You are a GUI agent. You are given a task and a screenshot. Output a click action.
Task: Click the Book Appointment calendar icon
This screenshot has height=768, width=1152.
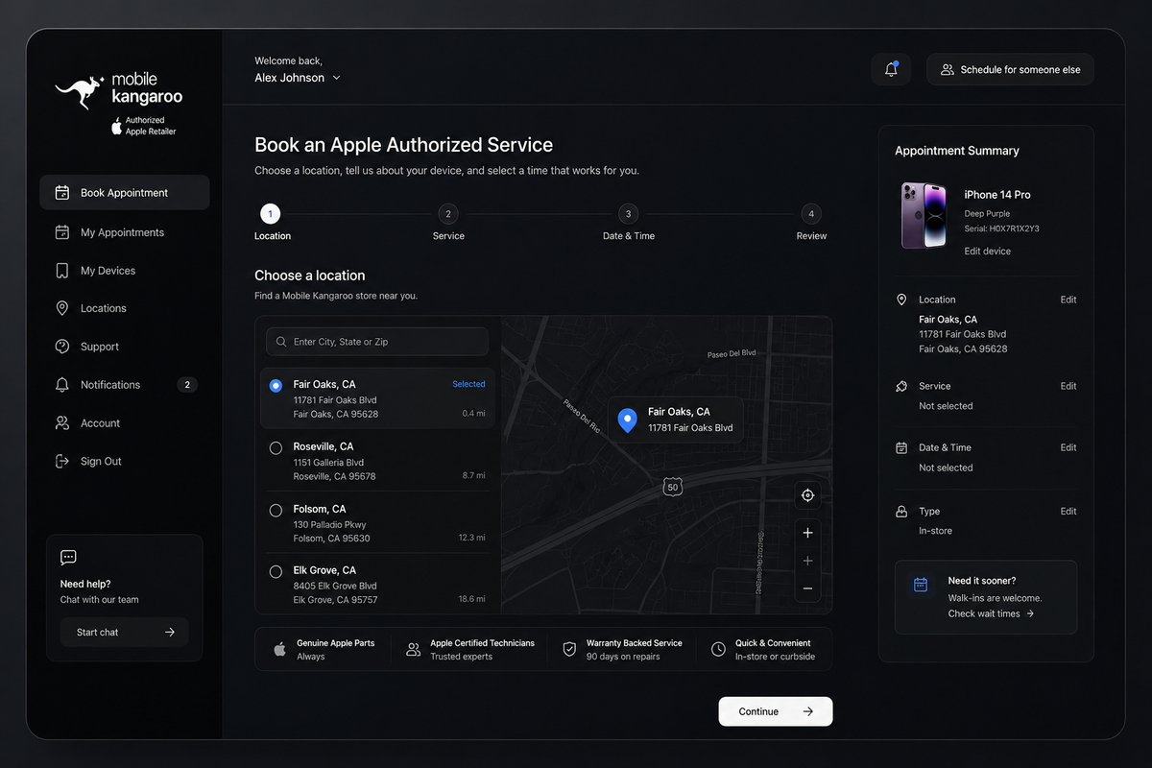tap(62, 193)
